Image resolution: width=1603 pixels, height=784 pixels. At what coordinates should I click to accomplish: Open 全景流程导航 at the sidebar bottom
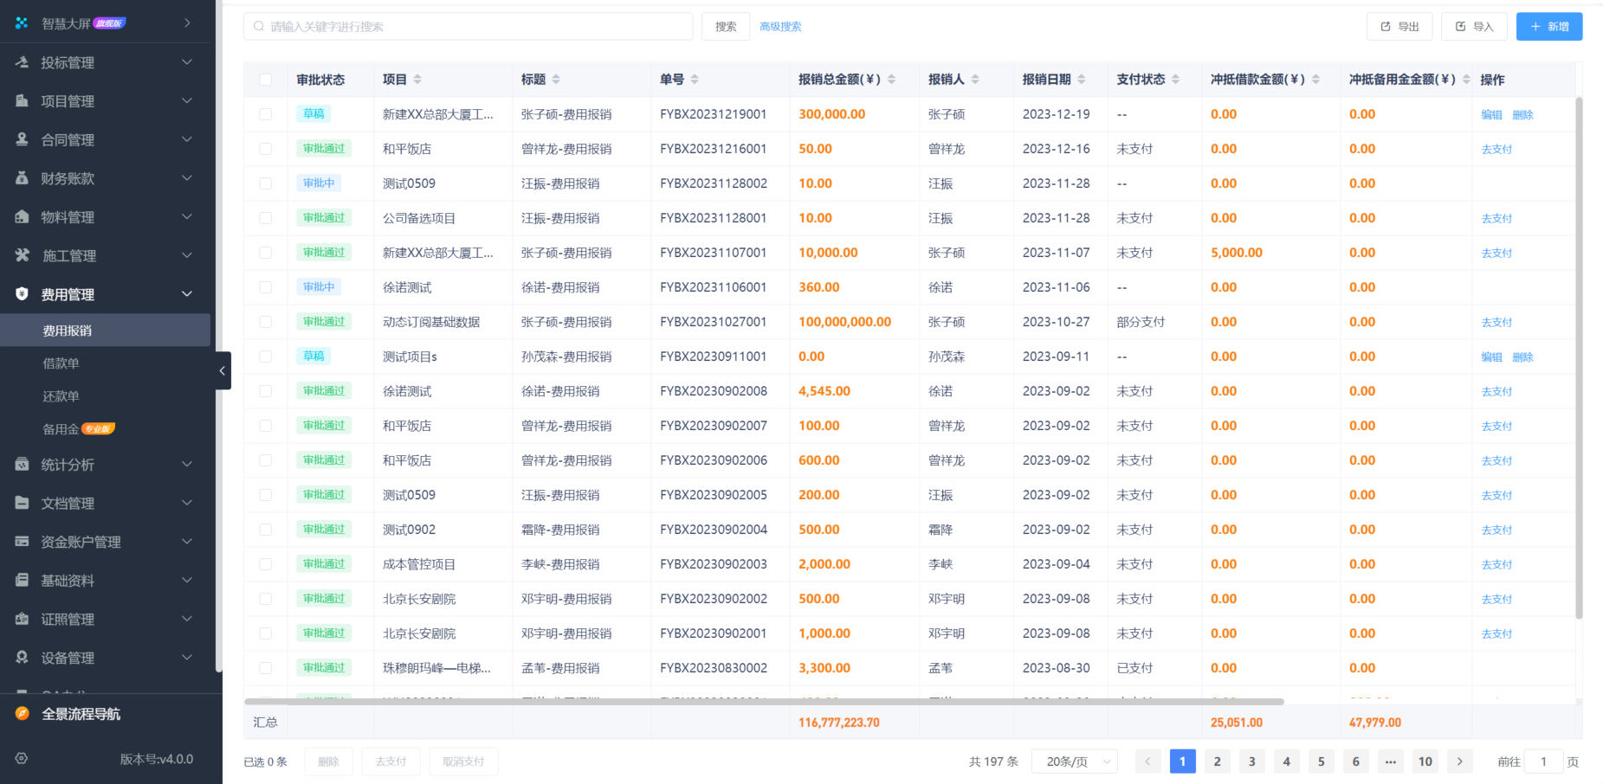click(82, 714)
